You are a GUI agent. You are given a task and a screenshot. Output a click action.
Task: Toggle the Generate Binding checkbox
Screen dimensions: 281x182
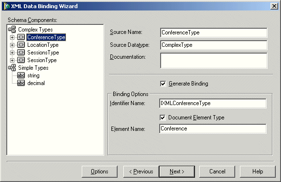[163, 84]
